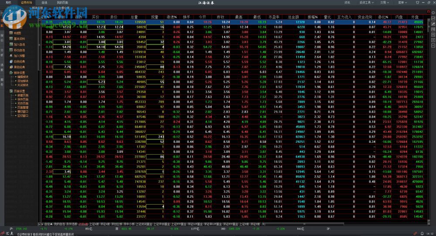The height and width of the screenshot is (236, 436).
Task: Click the bell icon in bottom status bar
Action: click(x=422, y=233)
